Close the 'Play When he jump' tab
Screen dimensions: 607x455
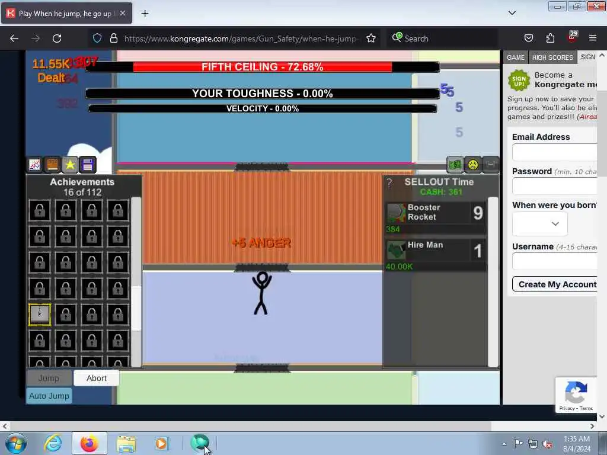click(122, 14)
